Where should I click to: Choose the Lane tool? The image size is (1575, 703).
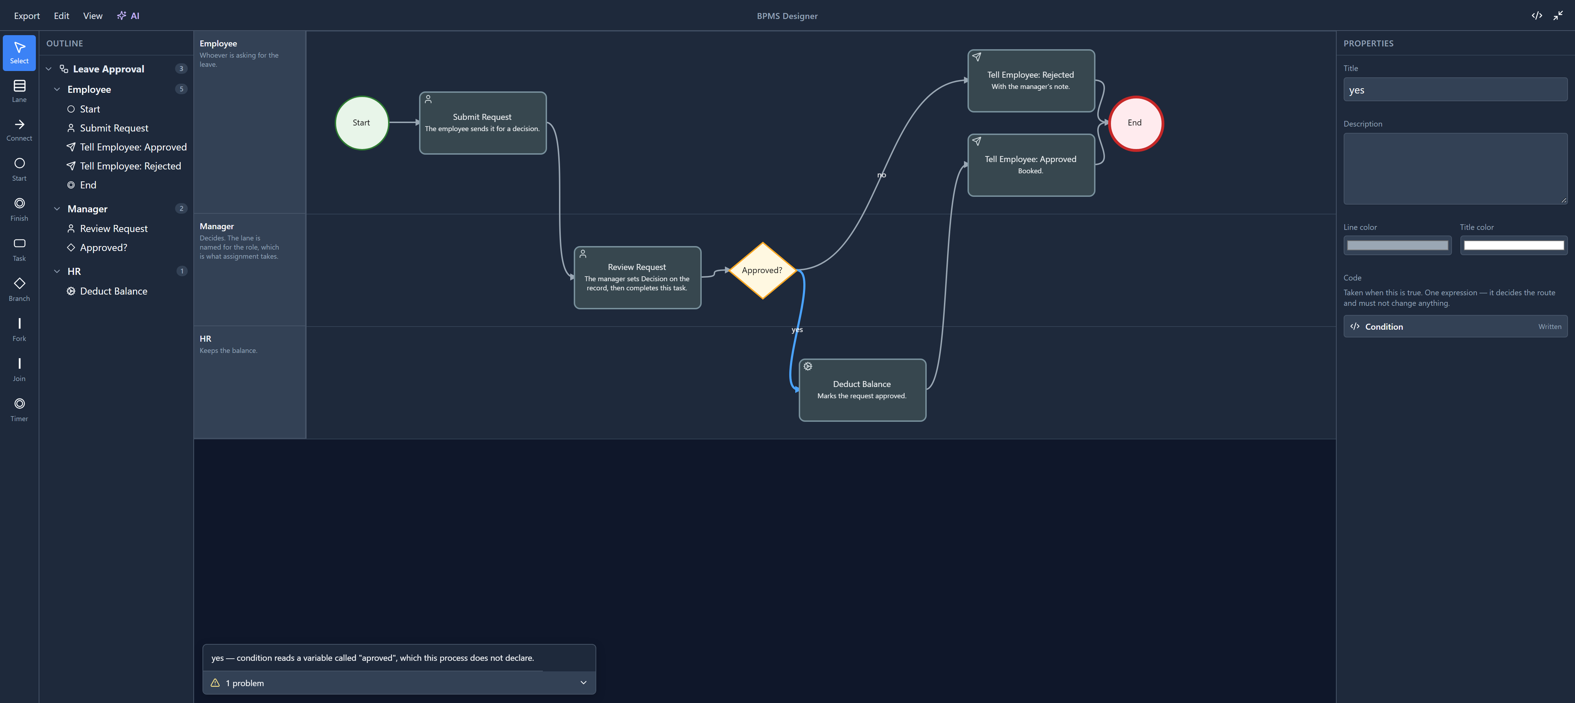point(19,92)
